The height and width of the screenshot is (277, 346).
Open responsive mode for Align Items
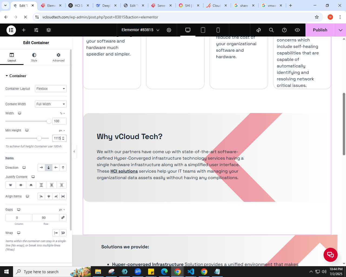coord(27,196)
